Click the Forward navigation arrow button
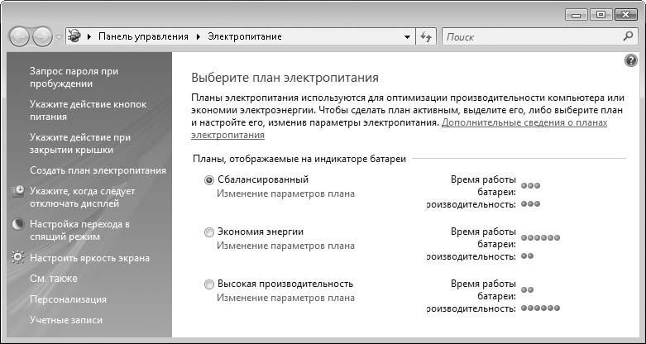Image resolution: width=646 pixels, height=344 pixels. pyautogui.click(x=42, y=36)
